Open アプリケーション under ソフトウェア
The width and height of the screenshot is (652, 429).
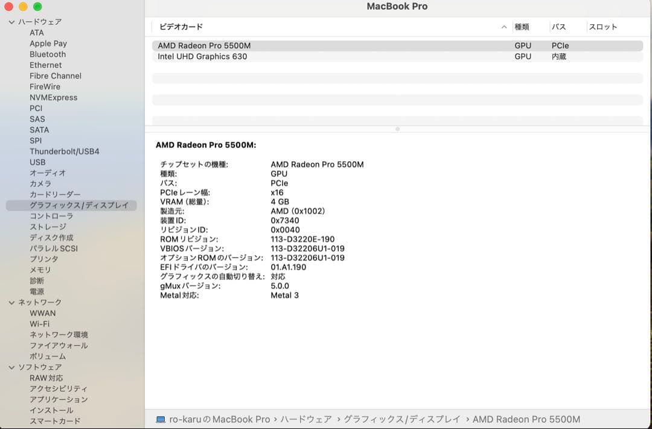tap(59, 399)
